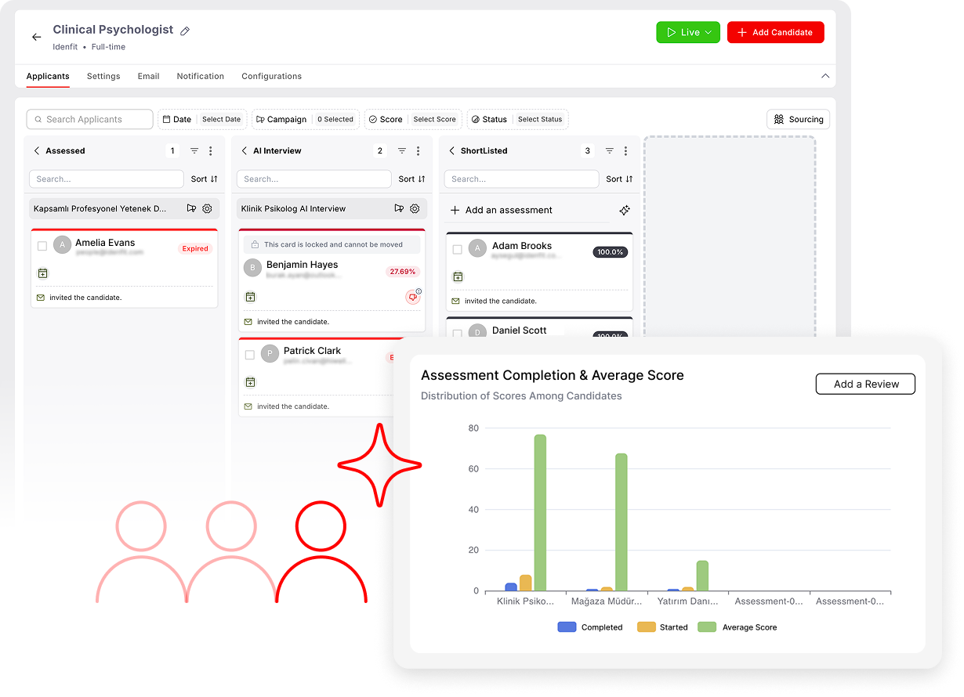This screenshot has height=697, width=964.
Task: Focus the Assessed column search field
Action: click(107, 179)
